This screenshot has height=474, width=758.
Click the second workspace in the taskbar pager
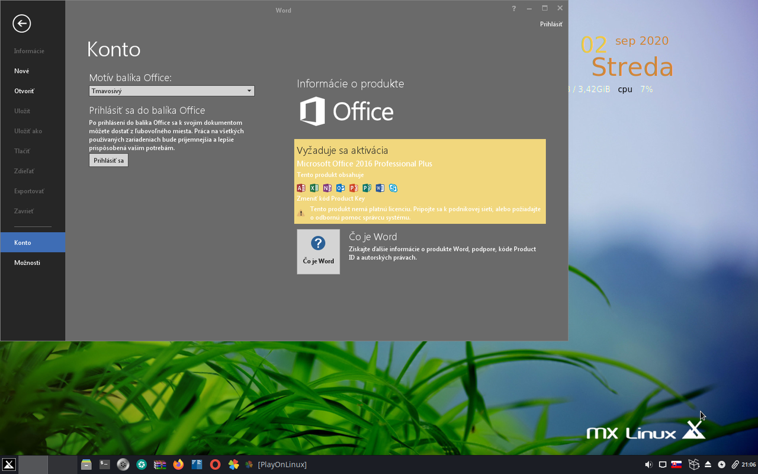pyautogui.click(x=62, y=465)
